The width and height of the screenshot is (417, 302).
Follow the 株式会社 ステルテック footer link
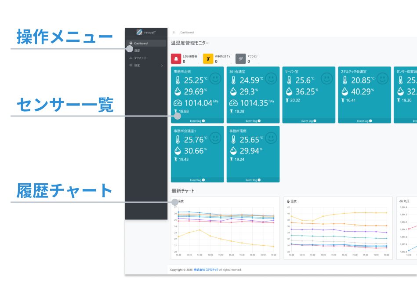tap(206, 270)
